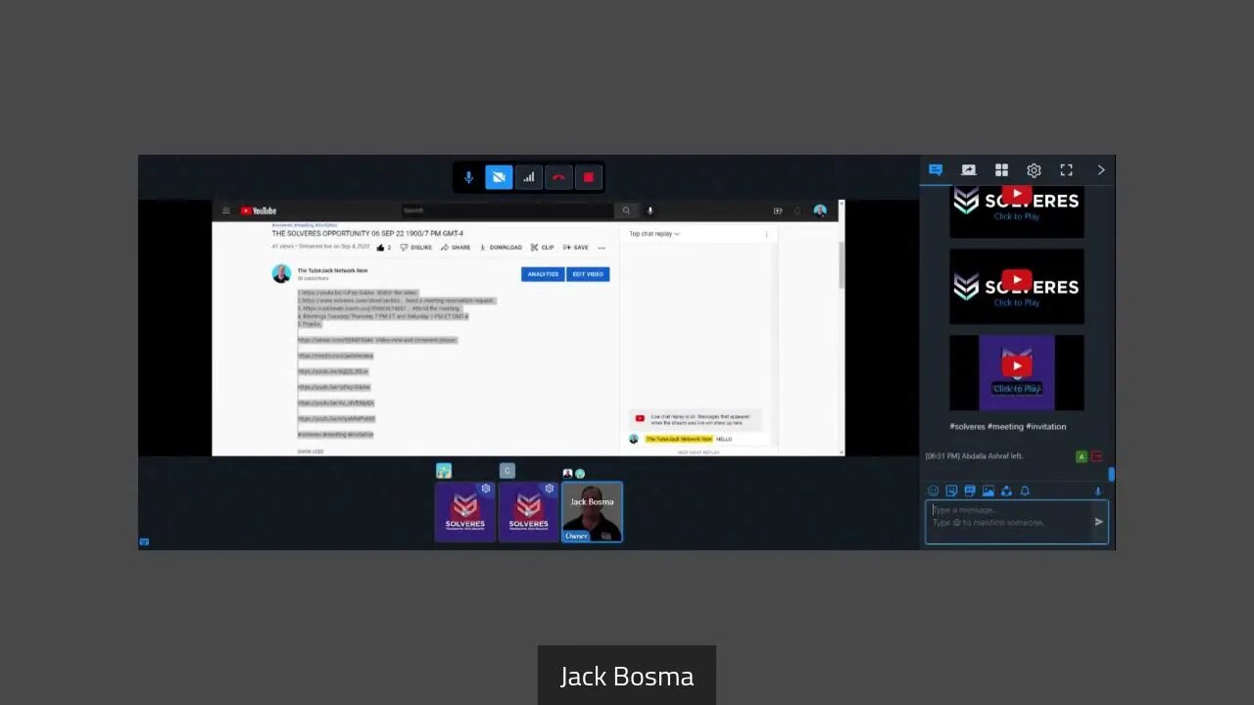1254x705 pixels.
Task: Click CLIP under video title
Action: [x=542, y=248]
